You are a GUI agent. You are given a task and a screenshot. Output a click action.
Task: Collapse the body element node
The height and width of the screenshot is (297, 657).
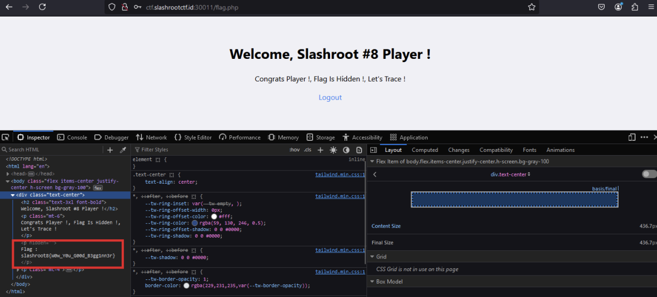tap(8, 182)
